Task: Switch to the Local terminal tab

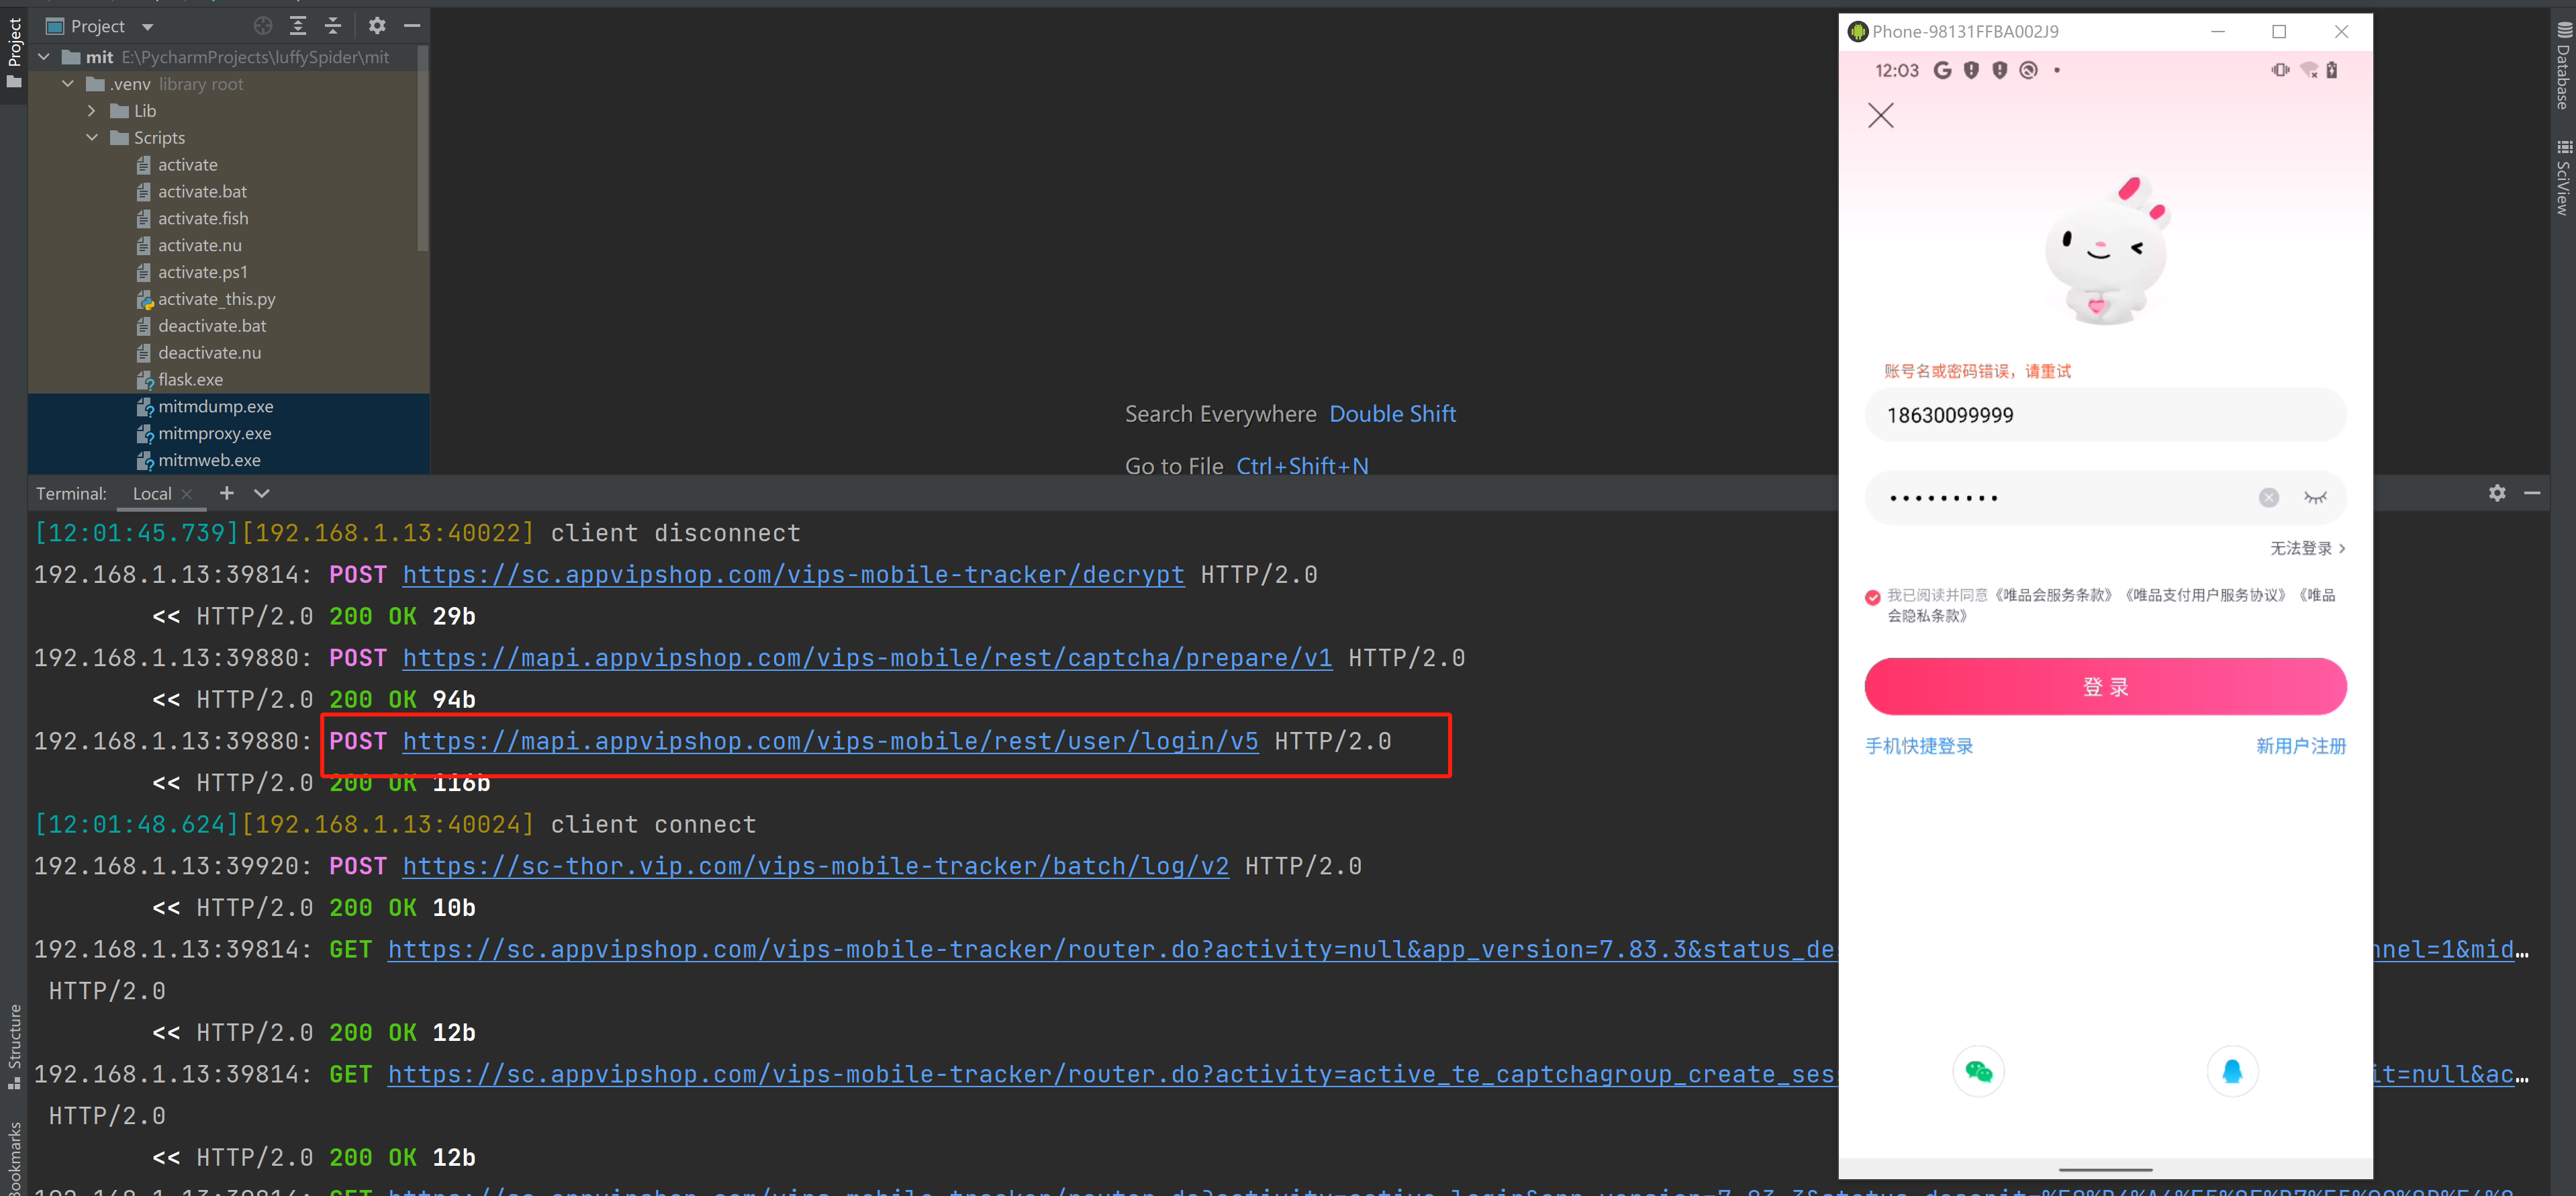Action: tap(152, 494)
